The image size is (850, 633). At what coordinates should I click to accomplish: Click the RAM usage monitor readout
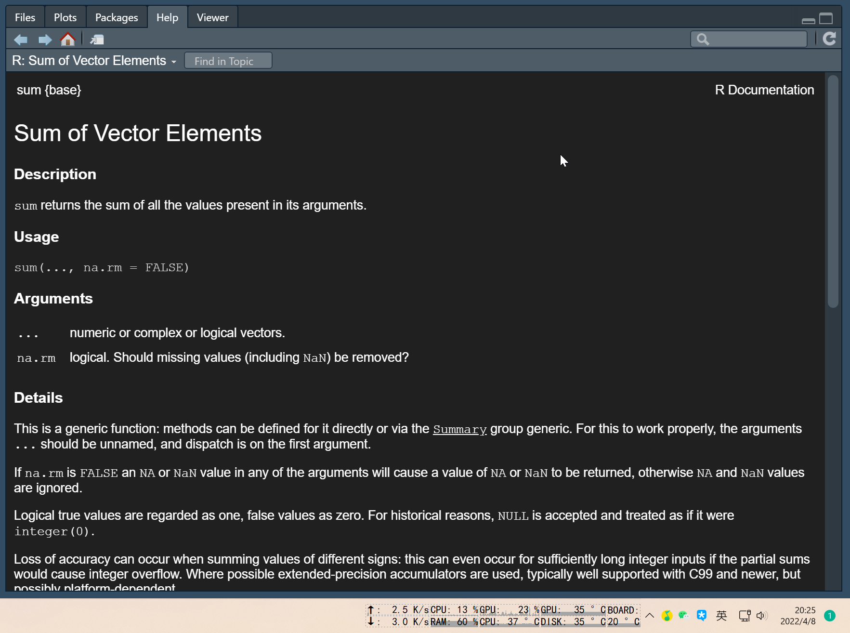coord(454,621)
